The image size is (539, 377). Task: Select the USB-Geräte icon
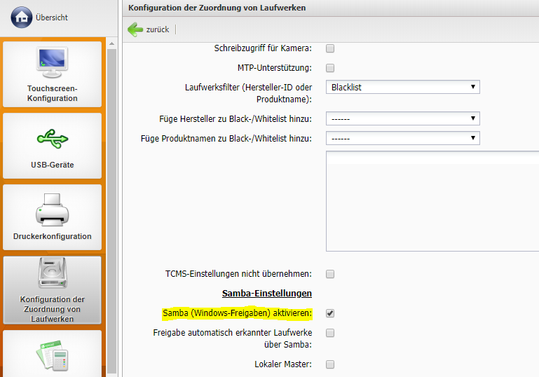pyautogui.click(x=52, y=137)
